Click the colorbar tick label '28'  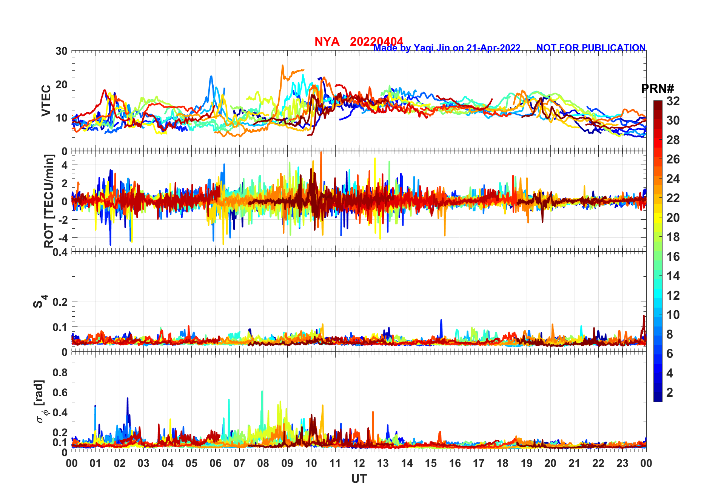pos(673,140)
